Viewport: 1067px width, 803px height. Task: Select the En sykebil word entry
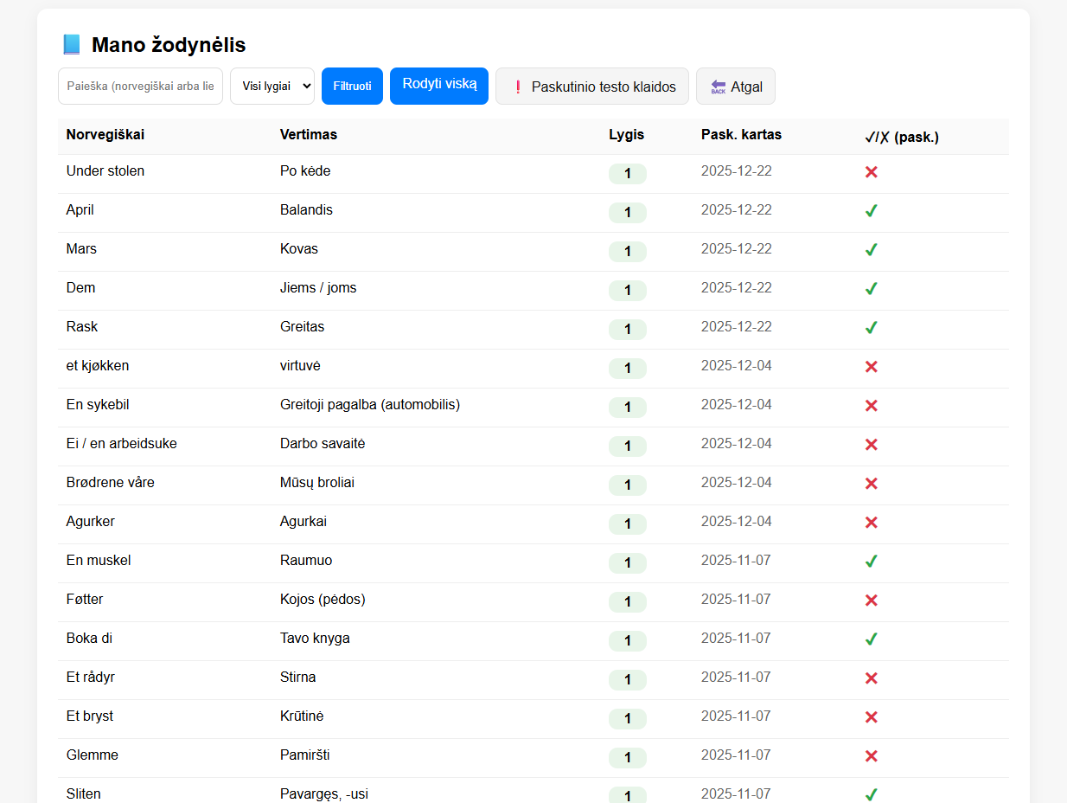[x=98, y=405]
